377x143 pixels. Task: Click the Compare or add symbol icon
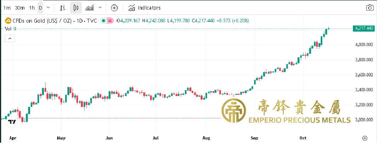(114, 7)
